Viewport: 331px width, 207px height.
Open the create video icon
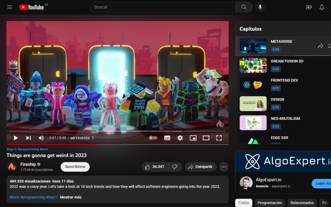click(x=309, y=7)
